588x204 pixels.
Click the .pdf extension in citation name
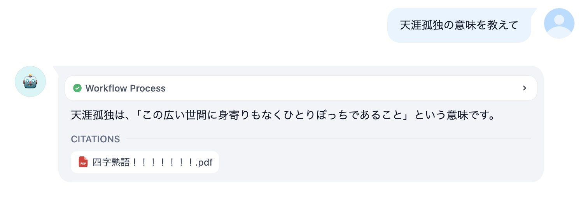click(204, 162)
